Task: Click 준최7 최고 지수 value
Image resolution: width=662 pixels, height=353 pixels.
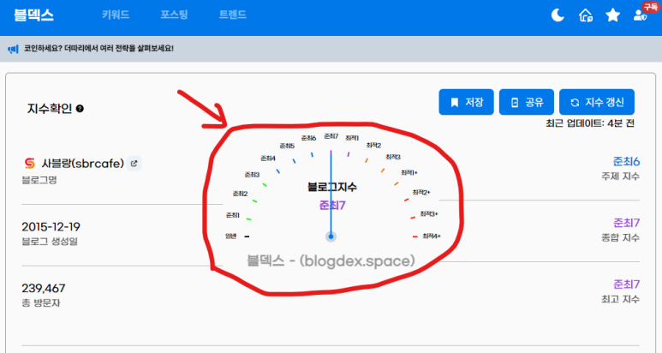Action: pos(626,284)
